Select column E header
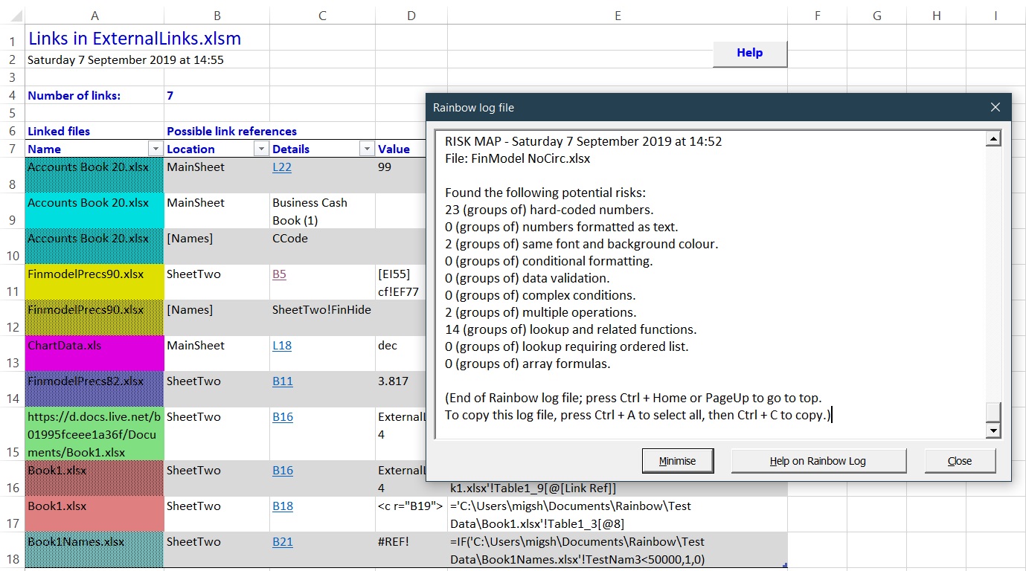The height and width of the screenshot is (571, 1026). [x=617, y=16]
